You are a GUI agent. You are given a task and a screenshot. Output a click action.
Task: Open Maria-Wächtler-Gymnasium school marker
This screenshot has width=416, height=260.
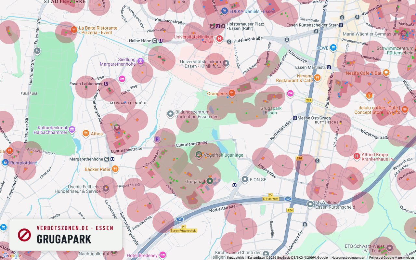pos(404,33)
